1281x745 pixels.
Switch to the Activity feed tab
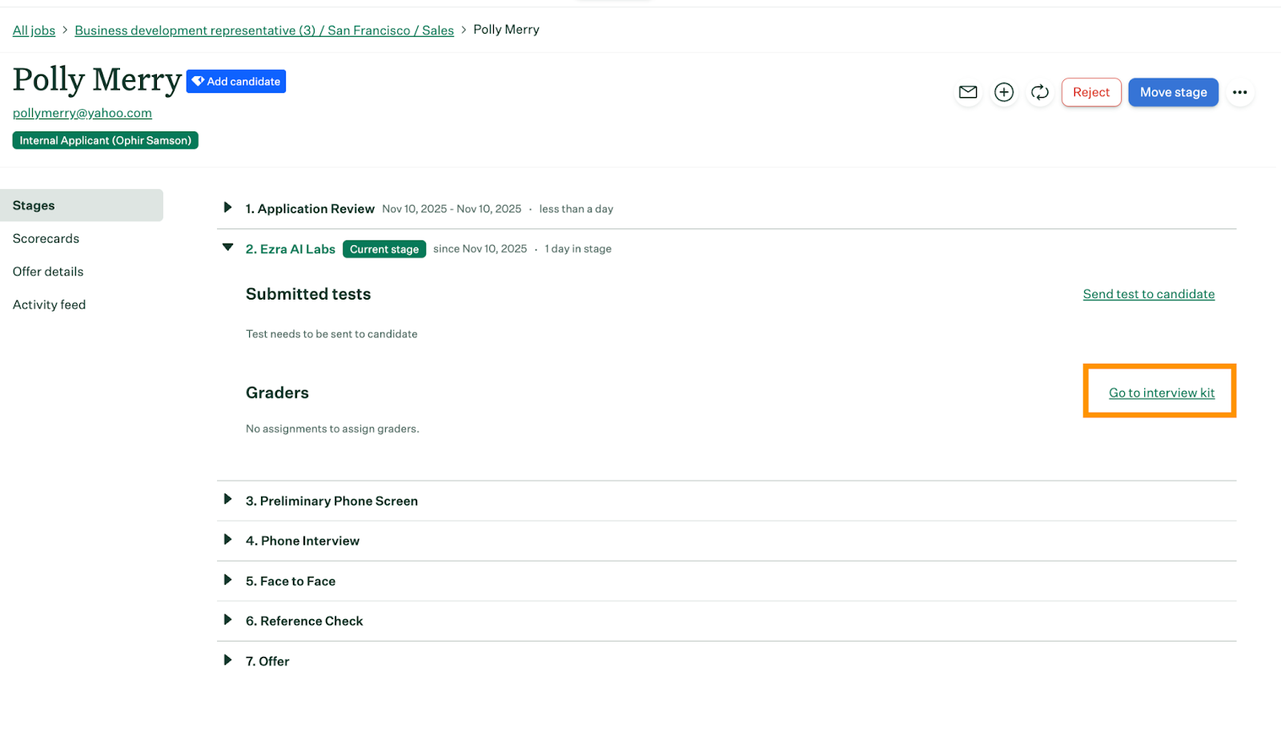pos(50,304)
